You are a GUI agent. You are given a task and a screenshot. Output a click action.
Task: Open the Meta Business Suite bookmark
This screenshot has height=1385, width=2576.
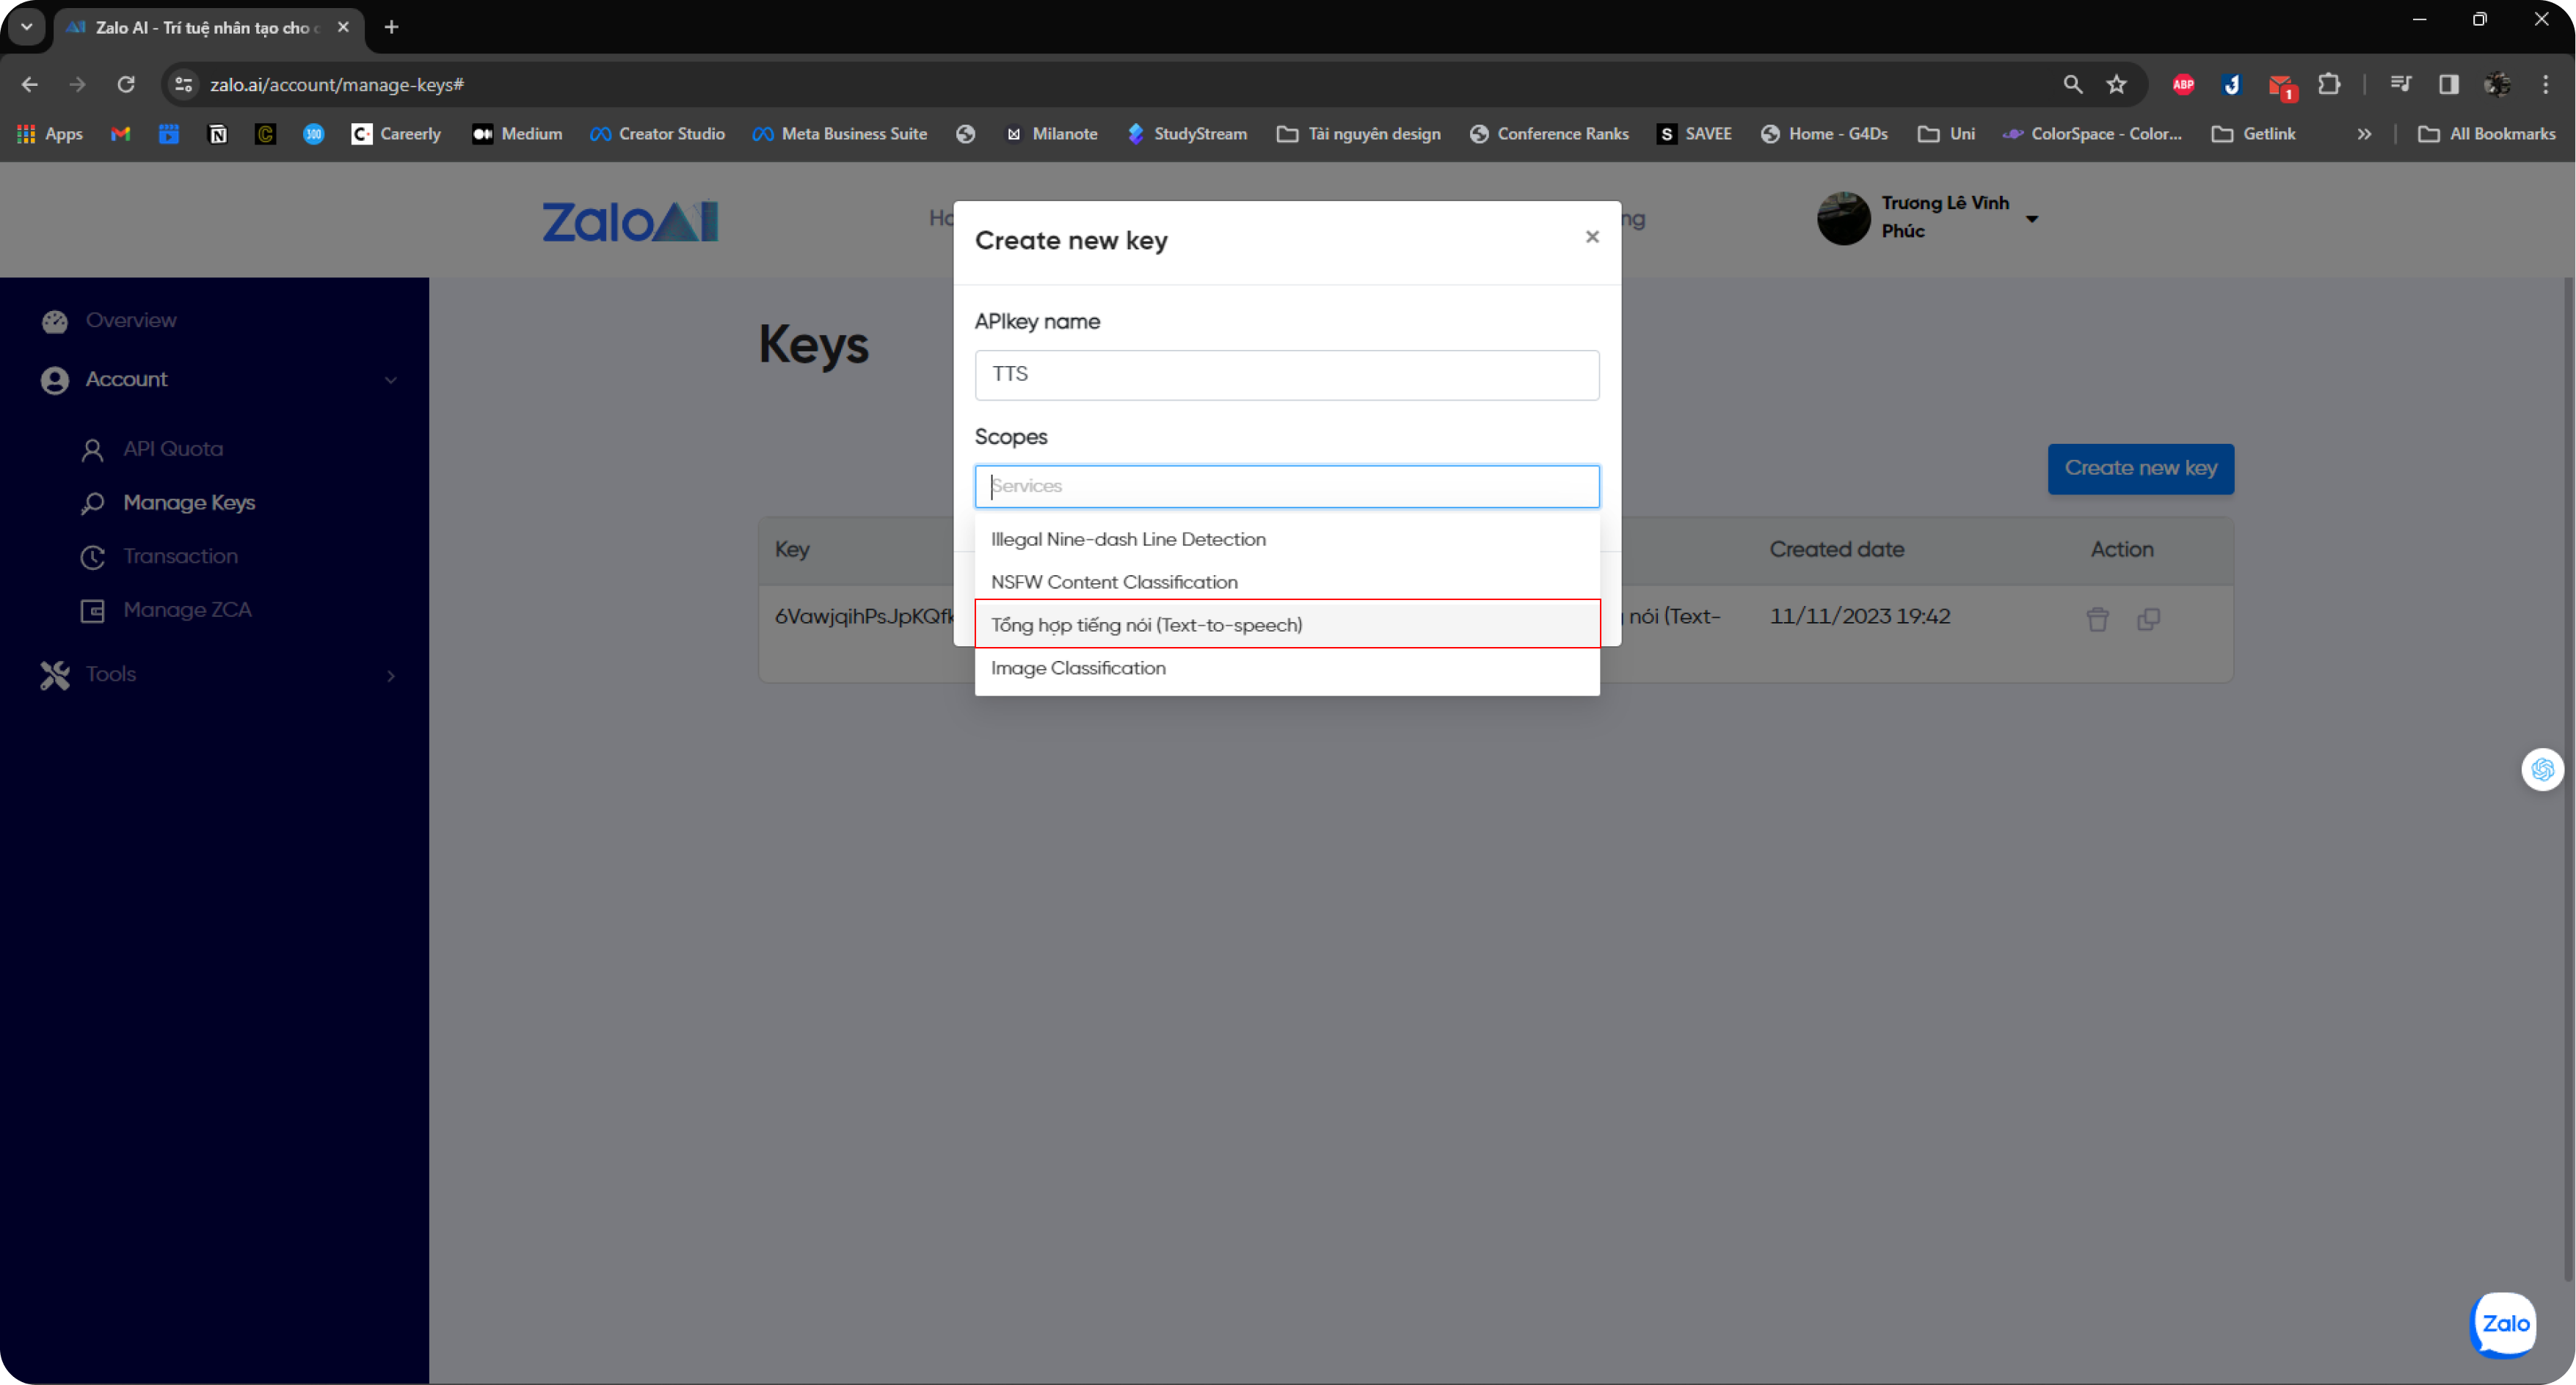(x=840, y=134)
